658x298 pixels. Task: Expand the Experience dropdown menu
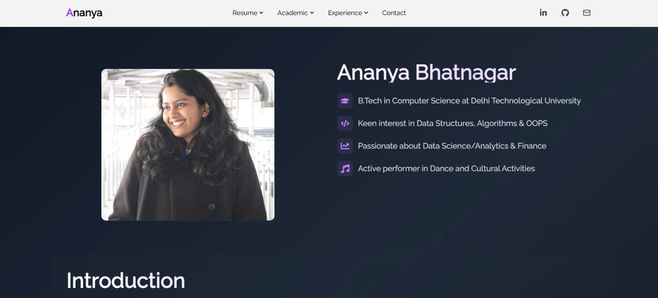348,13
